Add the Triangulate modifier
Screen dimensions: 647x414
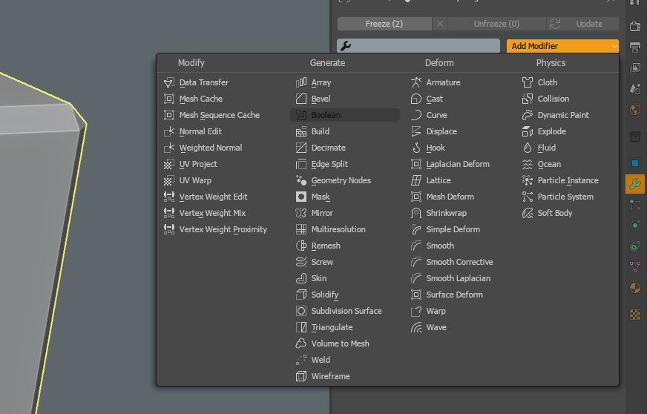[332, 327]
